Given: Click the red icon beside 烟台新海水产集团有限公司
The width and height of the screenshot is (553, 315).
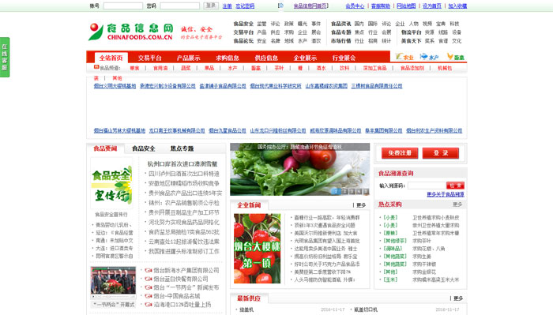Looking at the screenshot, I should click(x=149, y=270).
